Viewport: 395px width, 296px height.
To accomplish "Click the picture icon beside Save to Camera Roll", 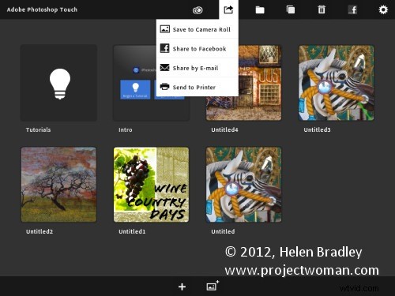I will tap(165, 29).
